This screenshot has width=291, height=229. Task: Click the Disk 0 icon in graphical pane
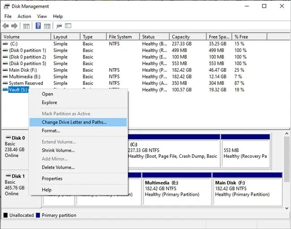tap(8, 138)
